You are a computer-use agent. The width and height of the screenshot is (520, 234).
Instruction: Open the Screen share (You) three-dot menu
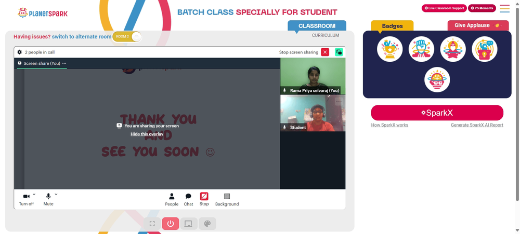64,63
